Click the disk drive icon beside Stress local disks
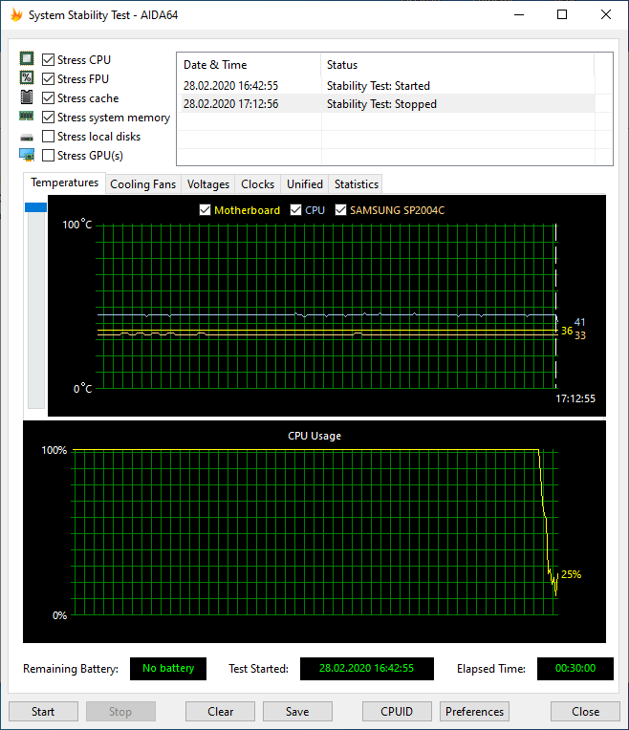 27,138
